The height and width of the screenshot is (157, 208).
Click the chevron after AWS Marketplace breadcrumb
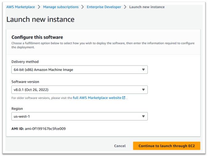pyautogui.click(x=39, y=7)
